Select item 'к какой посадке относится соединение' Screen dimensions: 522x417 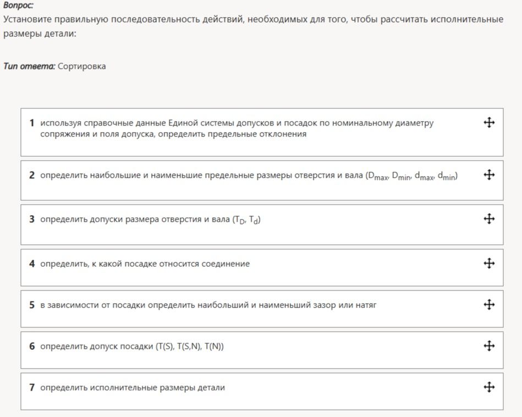tap(262, 267)
